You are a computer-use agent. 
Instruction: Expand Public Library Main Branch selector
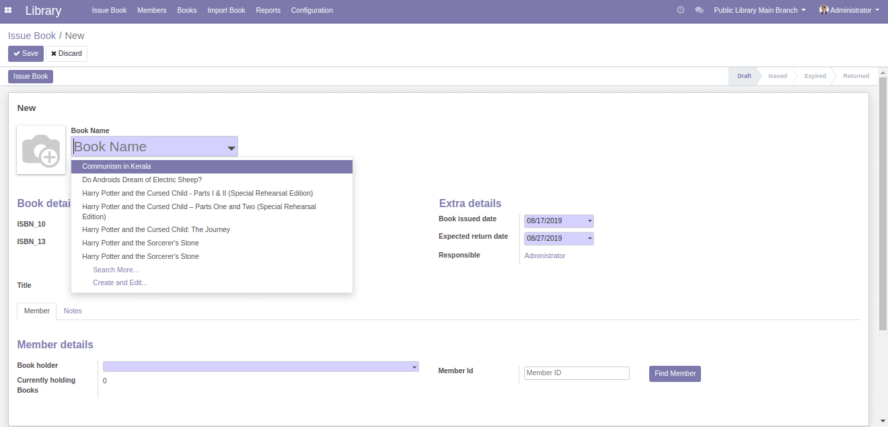(760, 10)
